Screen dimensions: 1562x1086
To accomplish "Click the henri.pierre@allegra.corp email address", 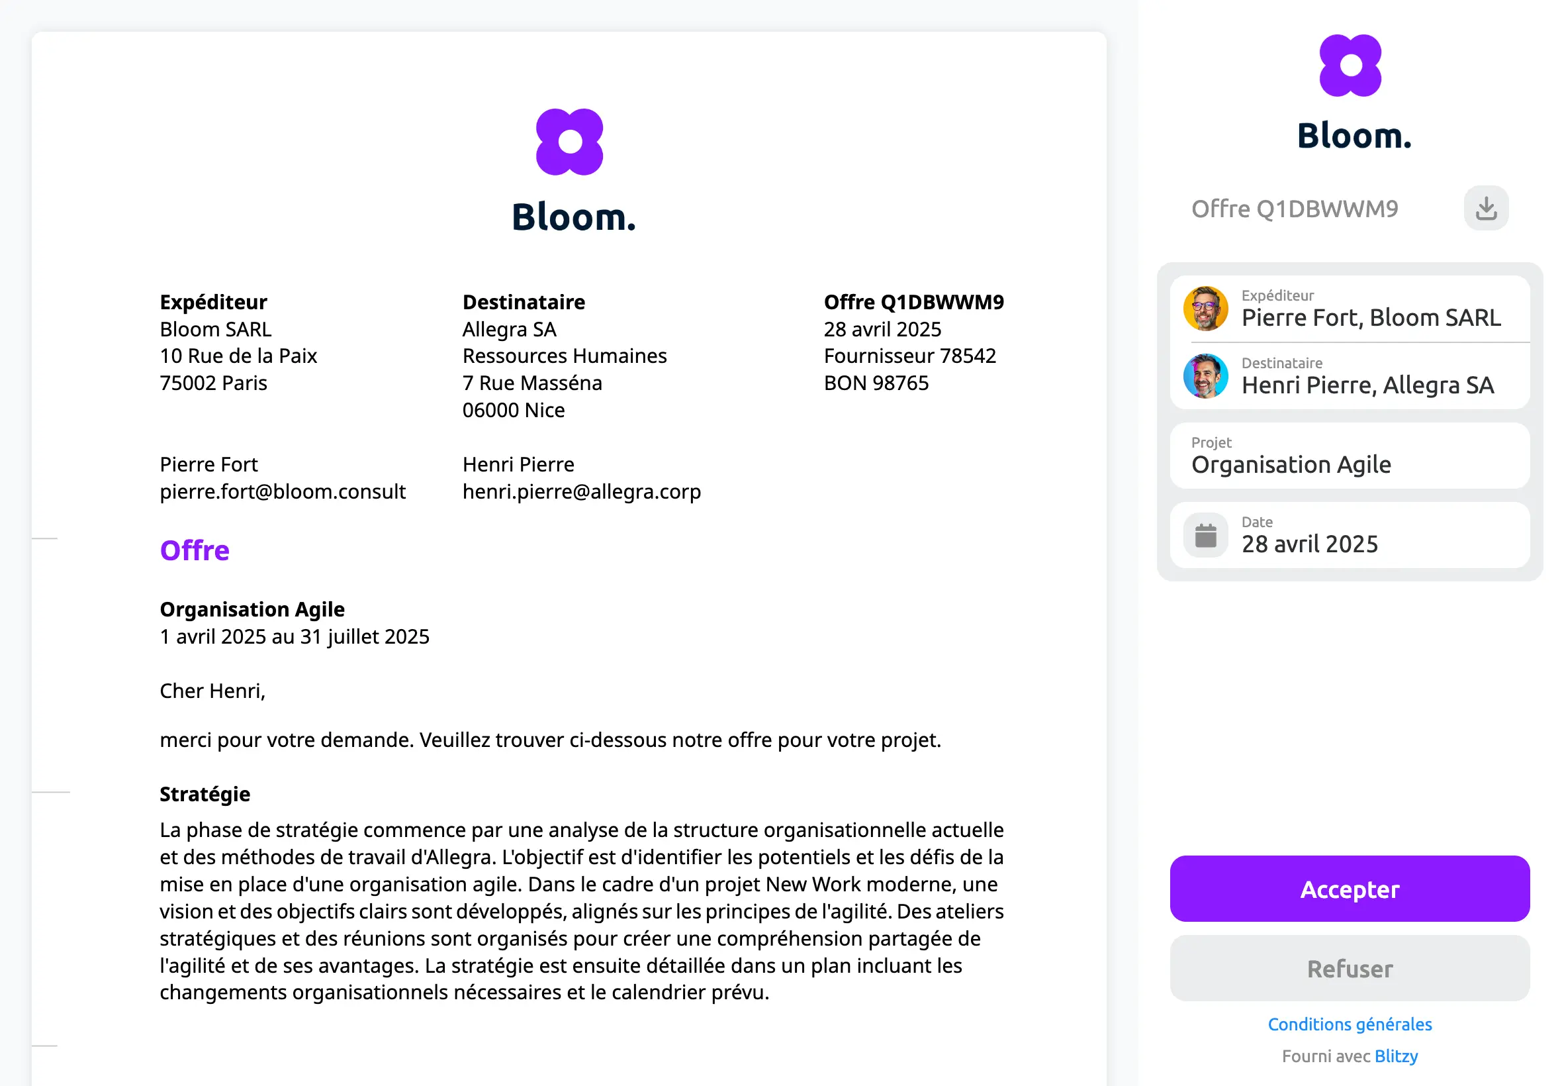I will (x=581, y=491).
